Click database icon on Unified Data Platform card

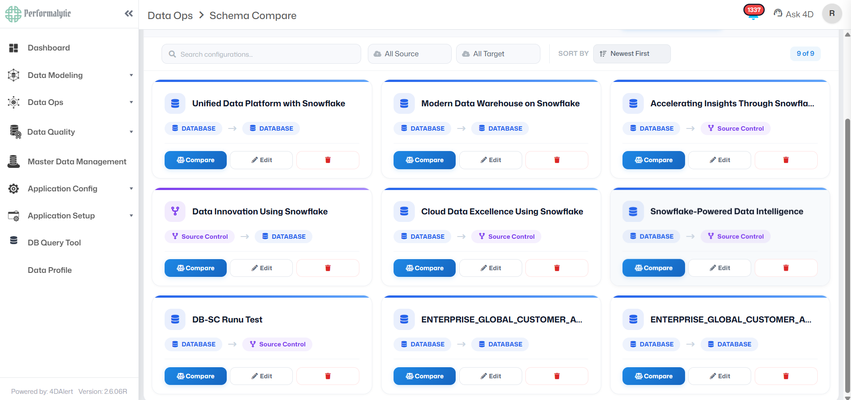175,103
